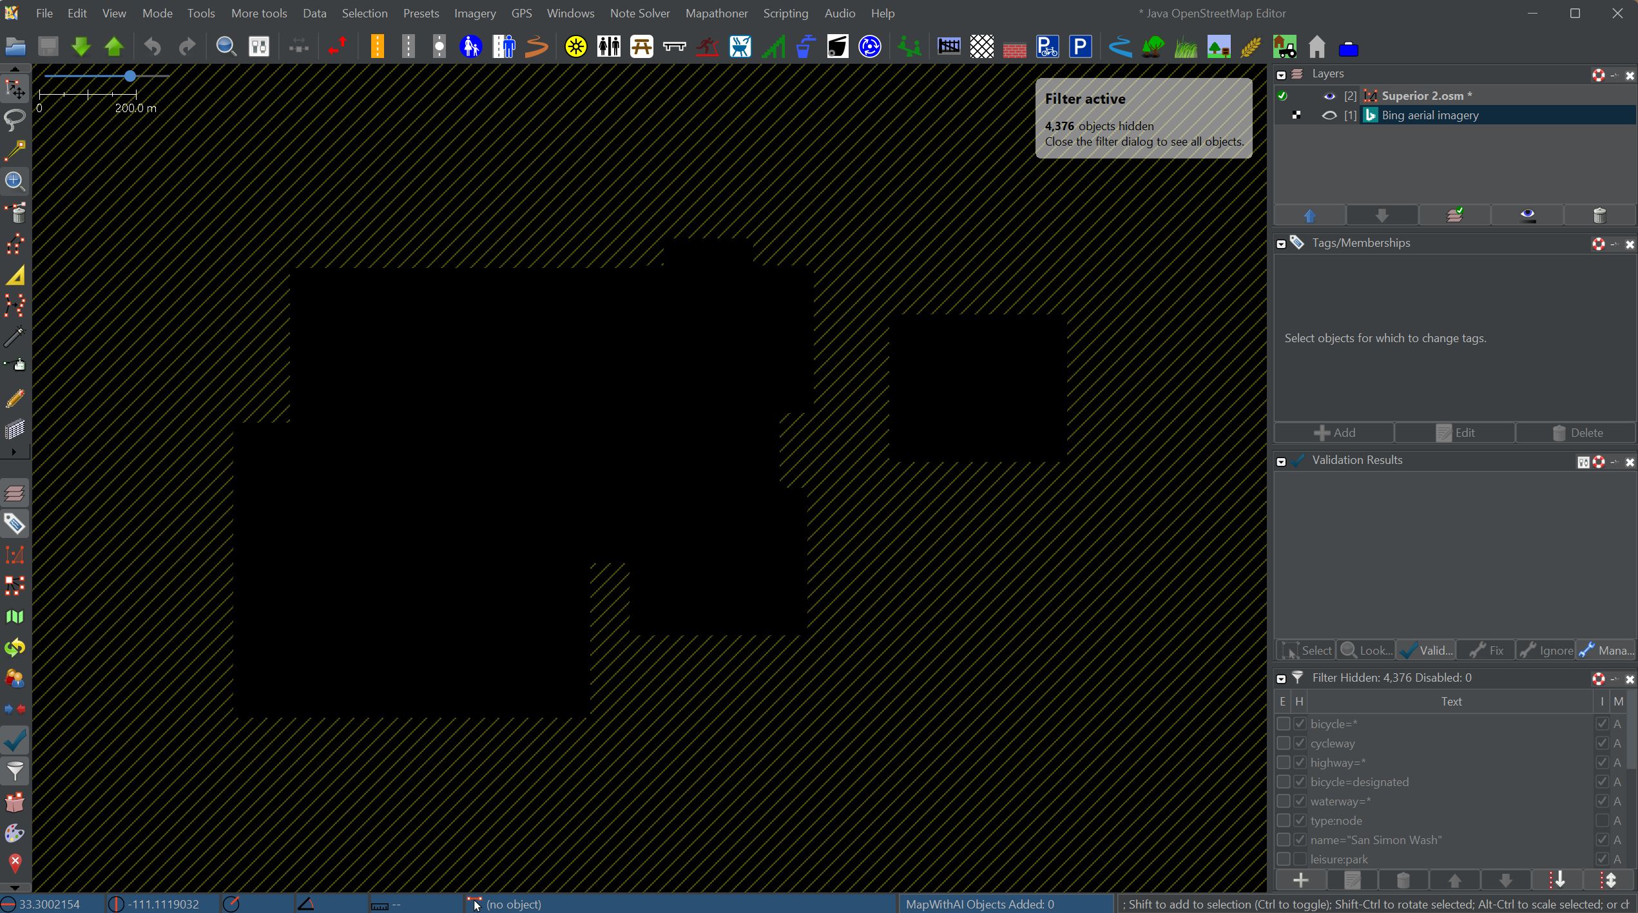Click the zoom slider handle

pos(130,76)
